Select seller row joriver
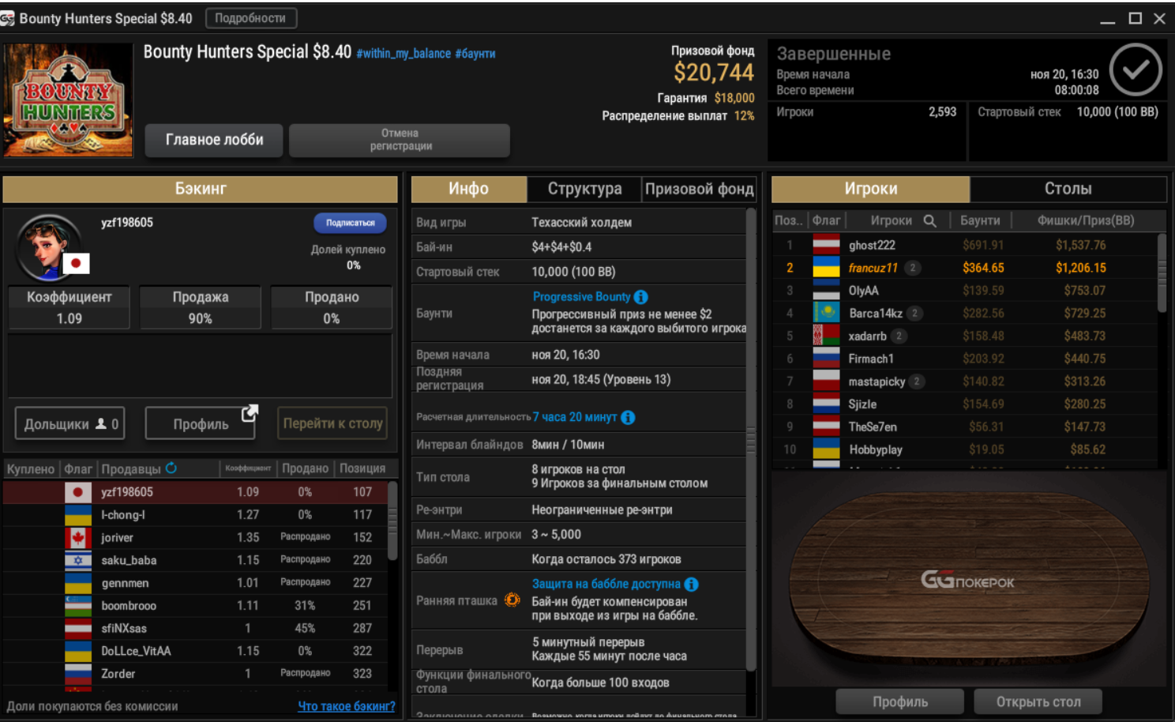This screenshot has width=1175, height=722. (196, 538)
